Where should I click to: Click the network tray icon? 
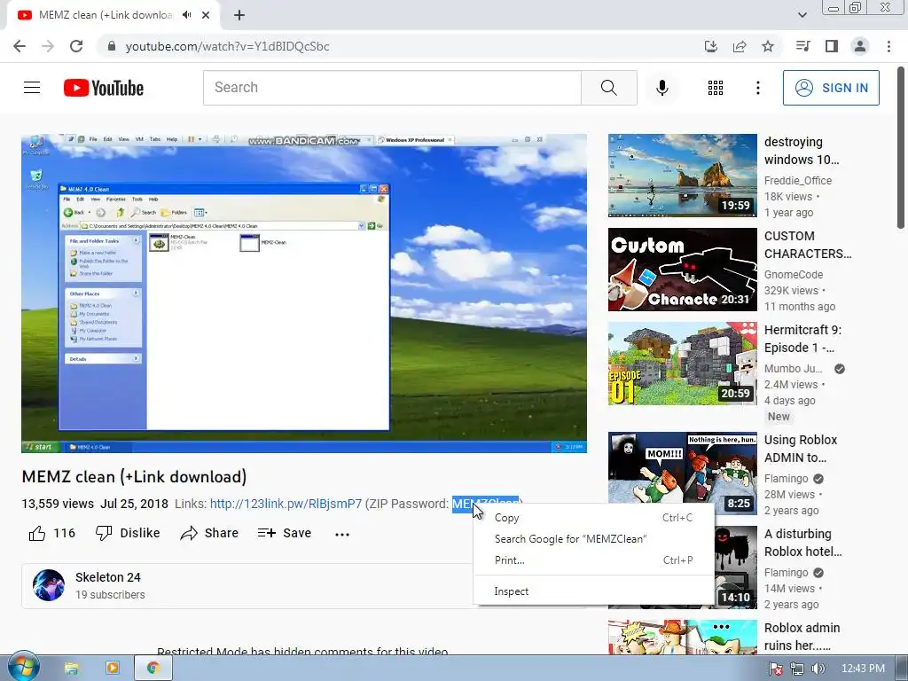pos(797,669)
